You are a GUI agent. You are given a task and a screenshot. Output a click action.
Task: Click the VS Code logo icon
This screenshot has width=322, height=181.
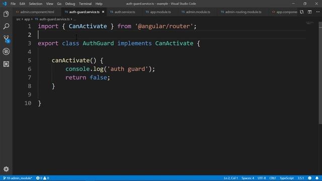[x=5, y=4]
